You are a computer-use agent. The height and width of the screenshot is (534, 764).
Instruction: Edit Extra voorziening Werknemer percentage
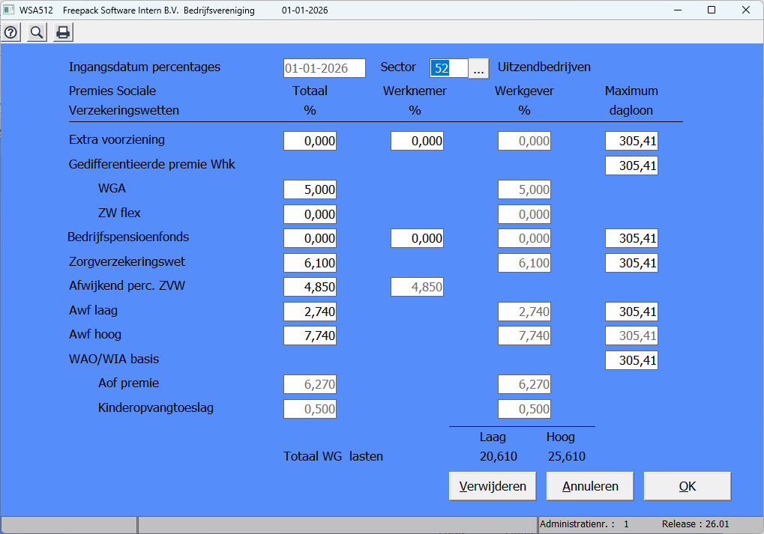(417, 141)
